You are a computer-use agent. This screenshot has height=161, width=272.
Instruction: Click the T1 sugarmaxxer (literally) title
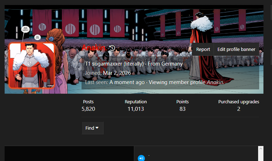click(x=114, y=64)
